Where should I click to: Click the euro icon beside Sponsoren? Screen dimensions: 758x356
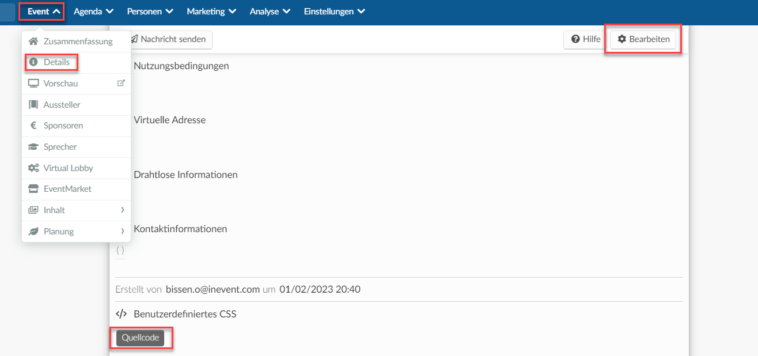[33, 126]
